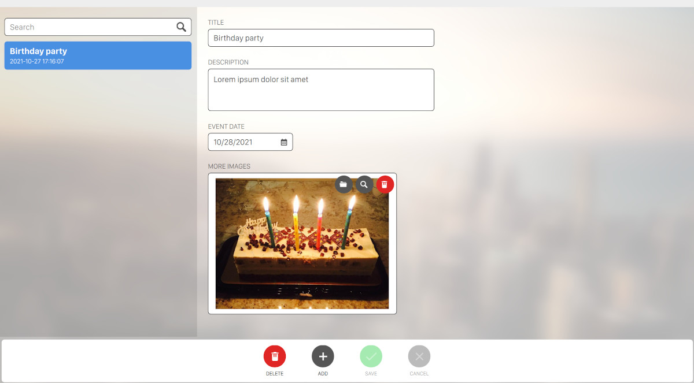
Task: Click the MORE IMAGES label
Action: 229,166
